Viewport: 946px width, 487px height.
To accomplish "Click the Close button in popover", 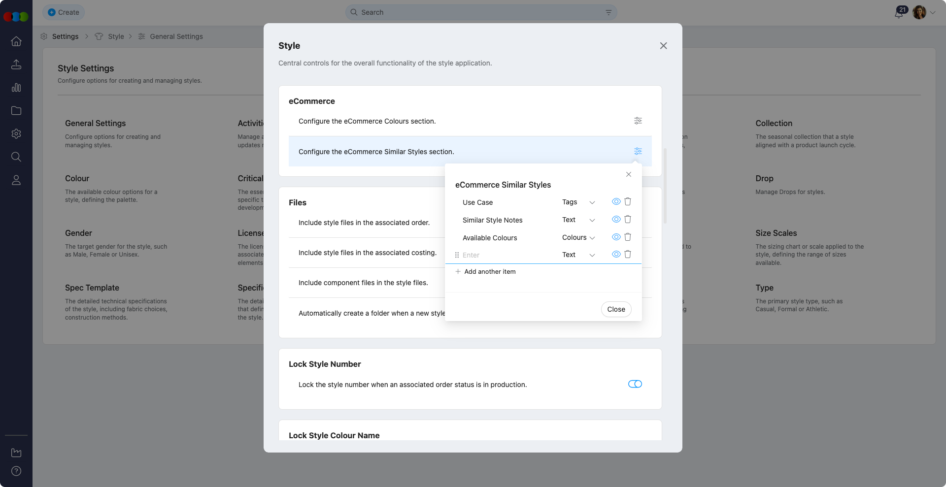I will tap(616, 309).
